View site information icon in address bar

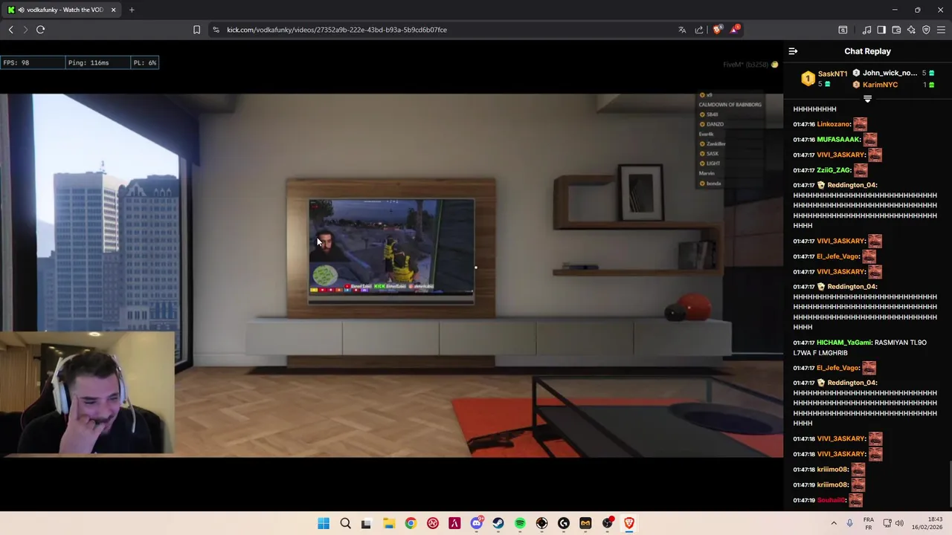coord(216,30)
